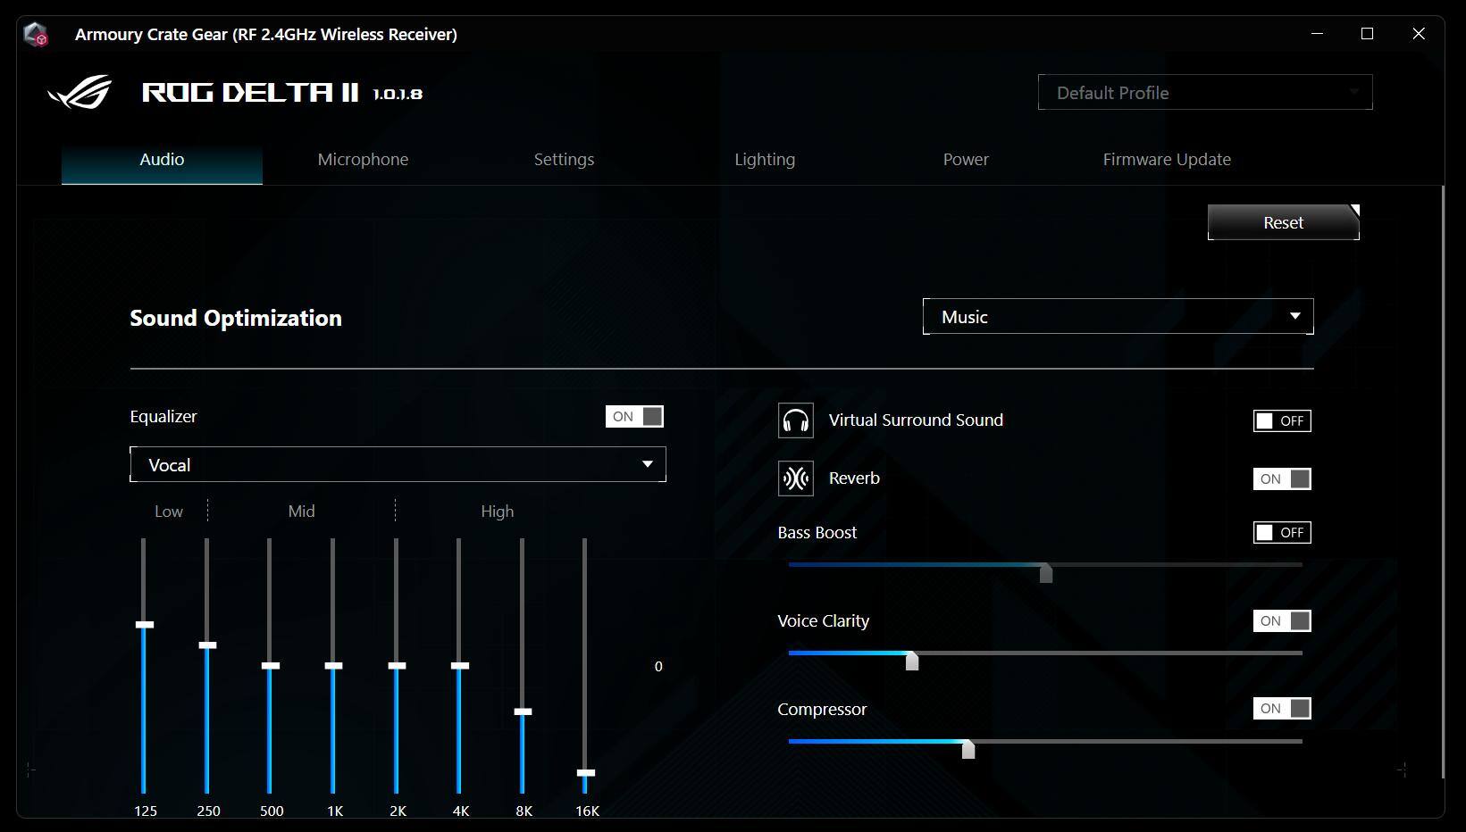This screenshot has width=1466, height=832.
Task: Click the ROG logo in header
Action: (x=80, y=92)
